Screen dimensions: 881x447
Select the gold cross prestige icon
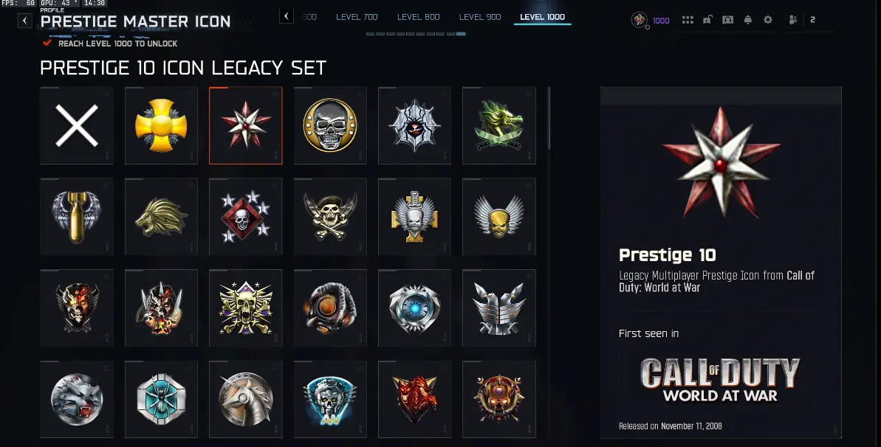161,125
